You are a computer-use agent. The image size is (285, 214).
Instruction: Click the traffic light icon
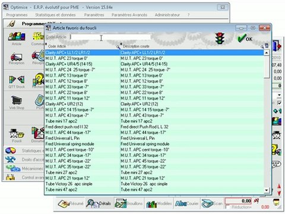coord(220,38)
